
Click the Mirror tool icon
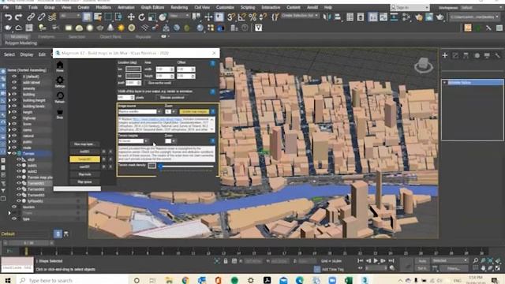click(x=327, y=17)
